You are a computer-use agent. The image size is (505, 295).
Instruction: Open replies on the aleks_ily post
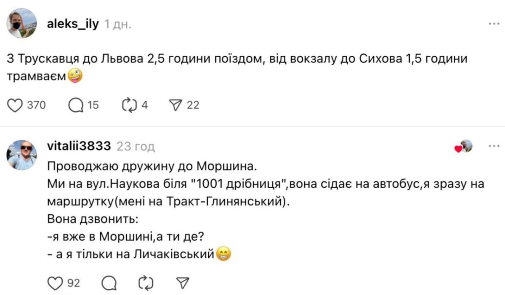76,105
